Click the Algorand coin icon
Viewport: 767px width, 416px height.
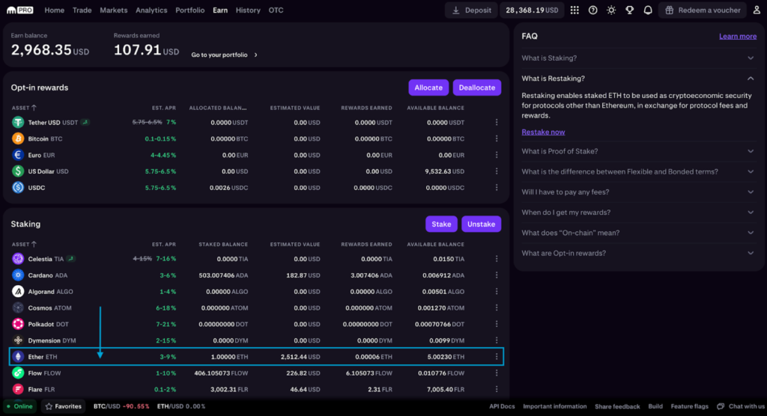(x=18, y=291)
